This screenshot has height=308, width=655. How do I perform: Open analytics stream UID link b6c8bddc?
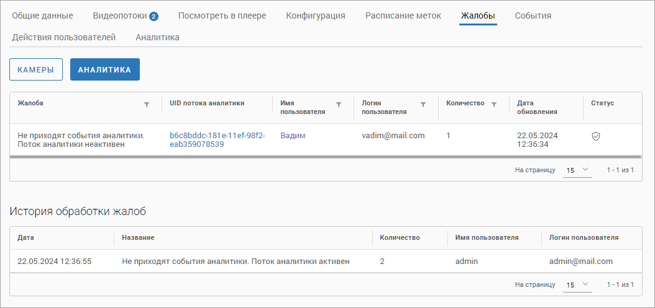[217, 139]
